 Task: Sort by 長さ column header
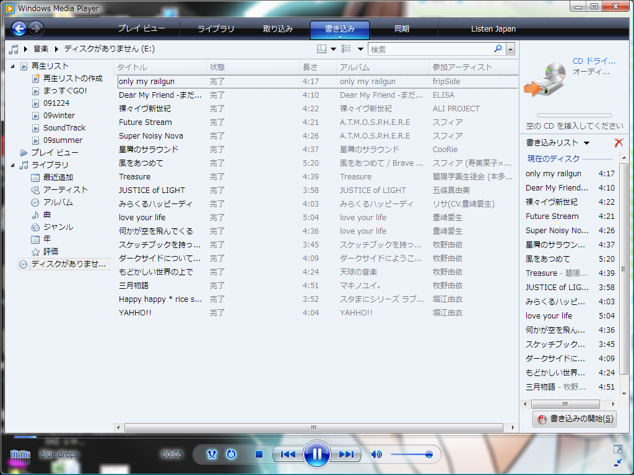pos(318,67)
